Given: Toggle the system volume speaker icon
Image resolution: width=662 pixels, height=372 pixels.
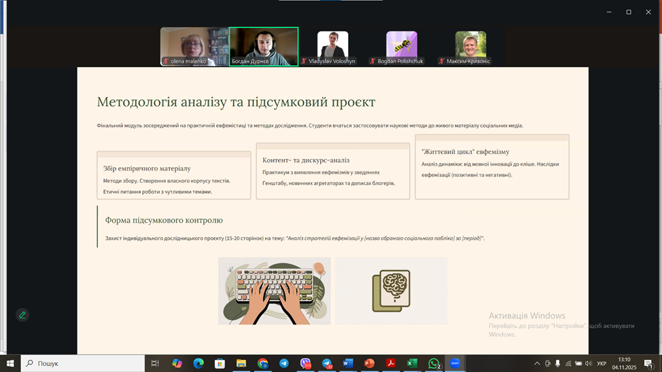Looking at the screenshot, I should pos(589,364).
